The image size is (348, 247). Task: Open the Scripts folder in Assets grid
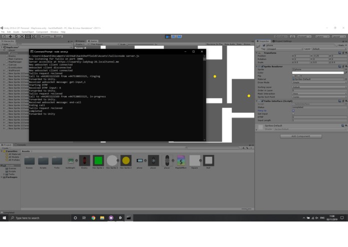click(43, 161)
